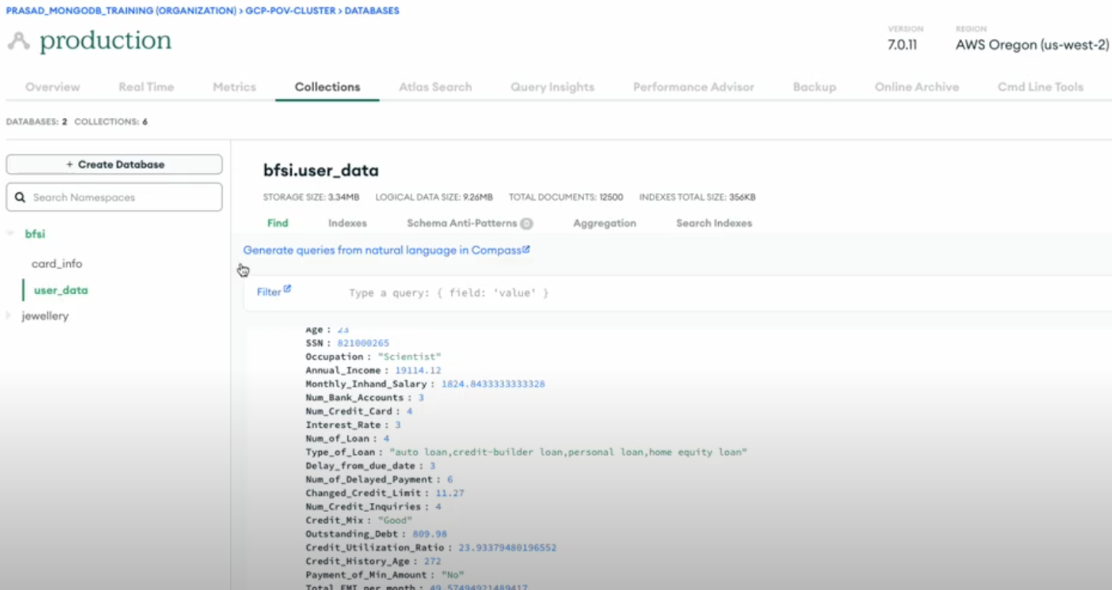
Task: Select Query Insights tab icon
Action: pyautogui.click(x=553, y=87)
